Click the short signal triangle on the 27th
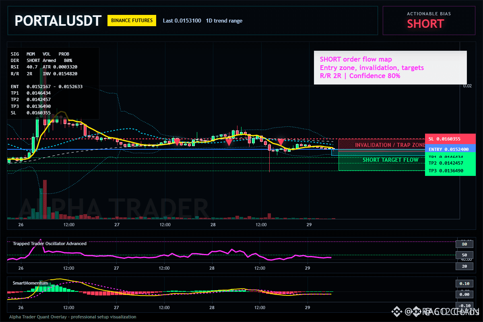483x322 pixels. pyautogui.click(x=177, y=142)
